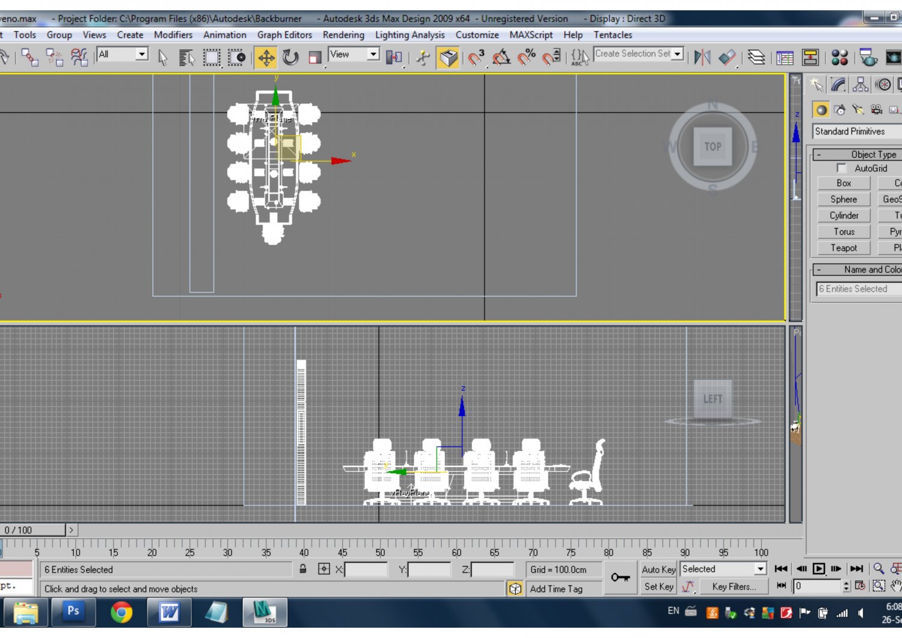Open the Lights category in Create panel

858,109
